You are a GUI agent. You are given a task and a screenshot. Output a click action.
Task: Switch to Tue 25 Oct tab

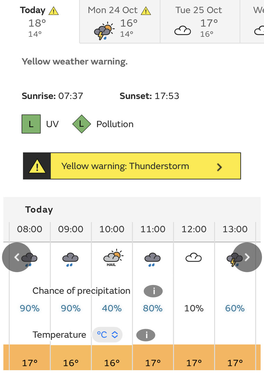coord(200,21)
